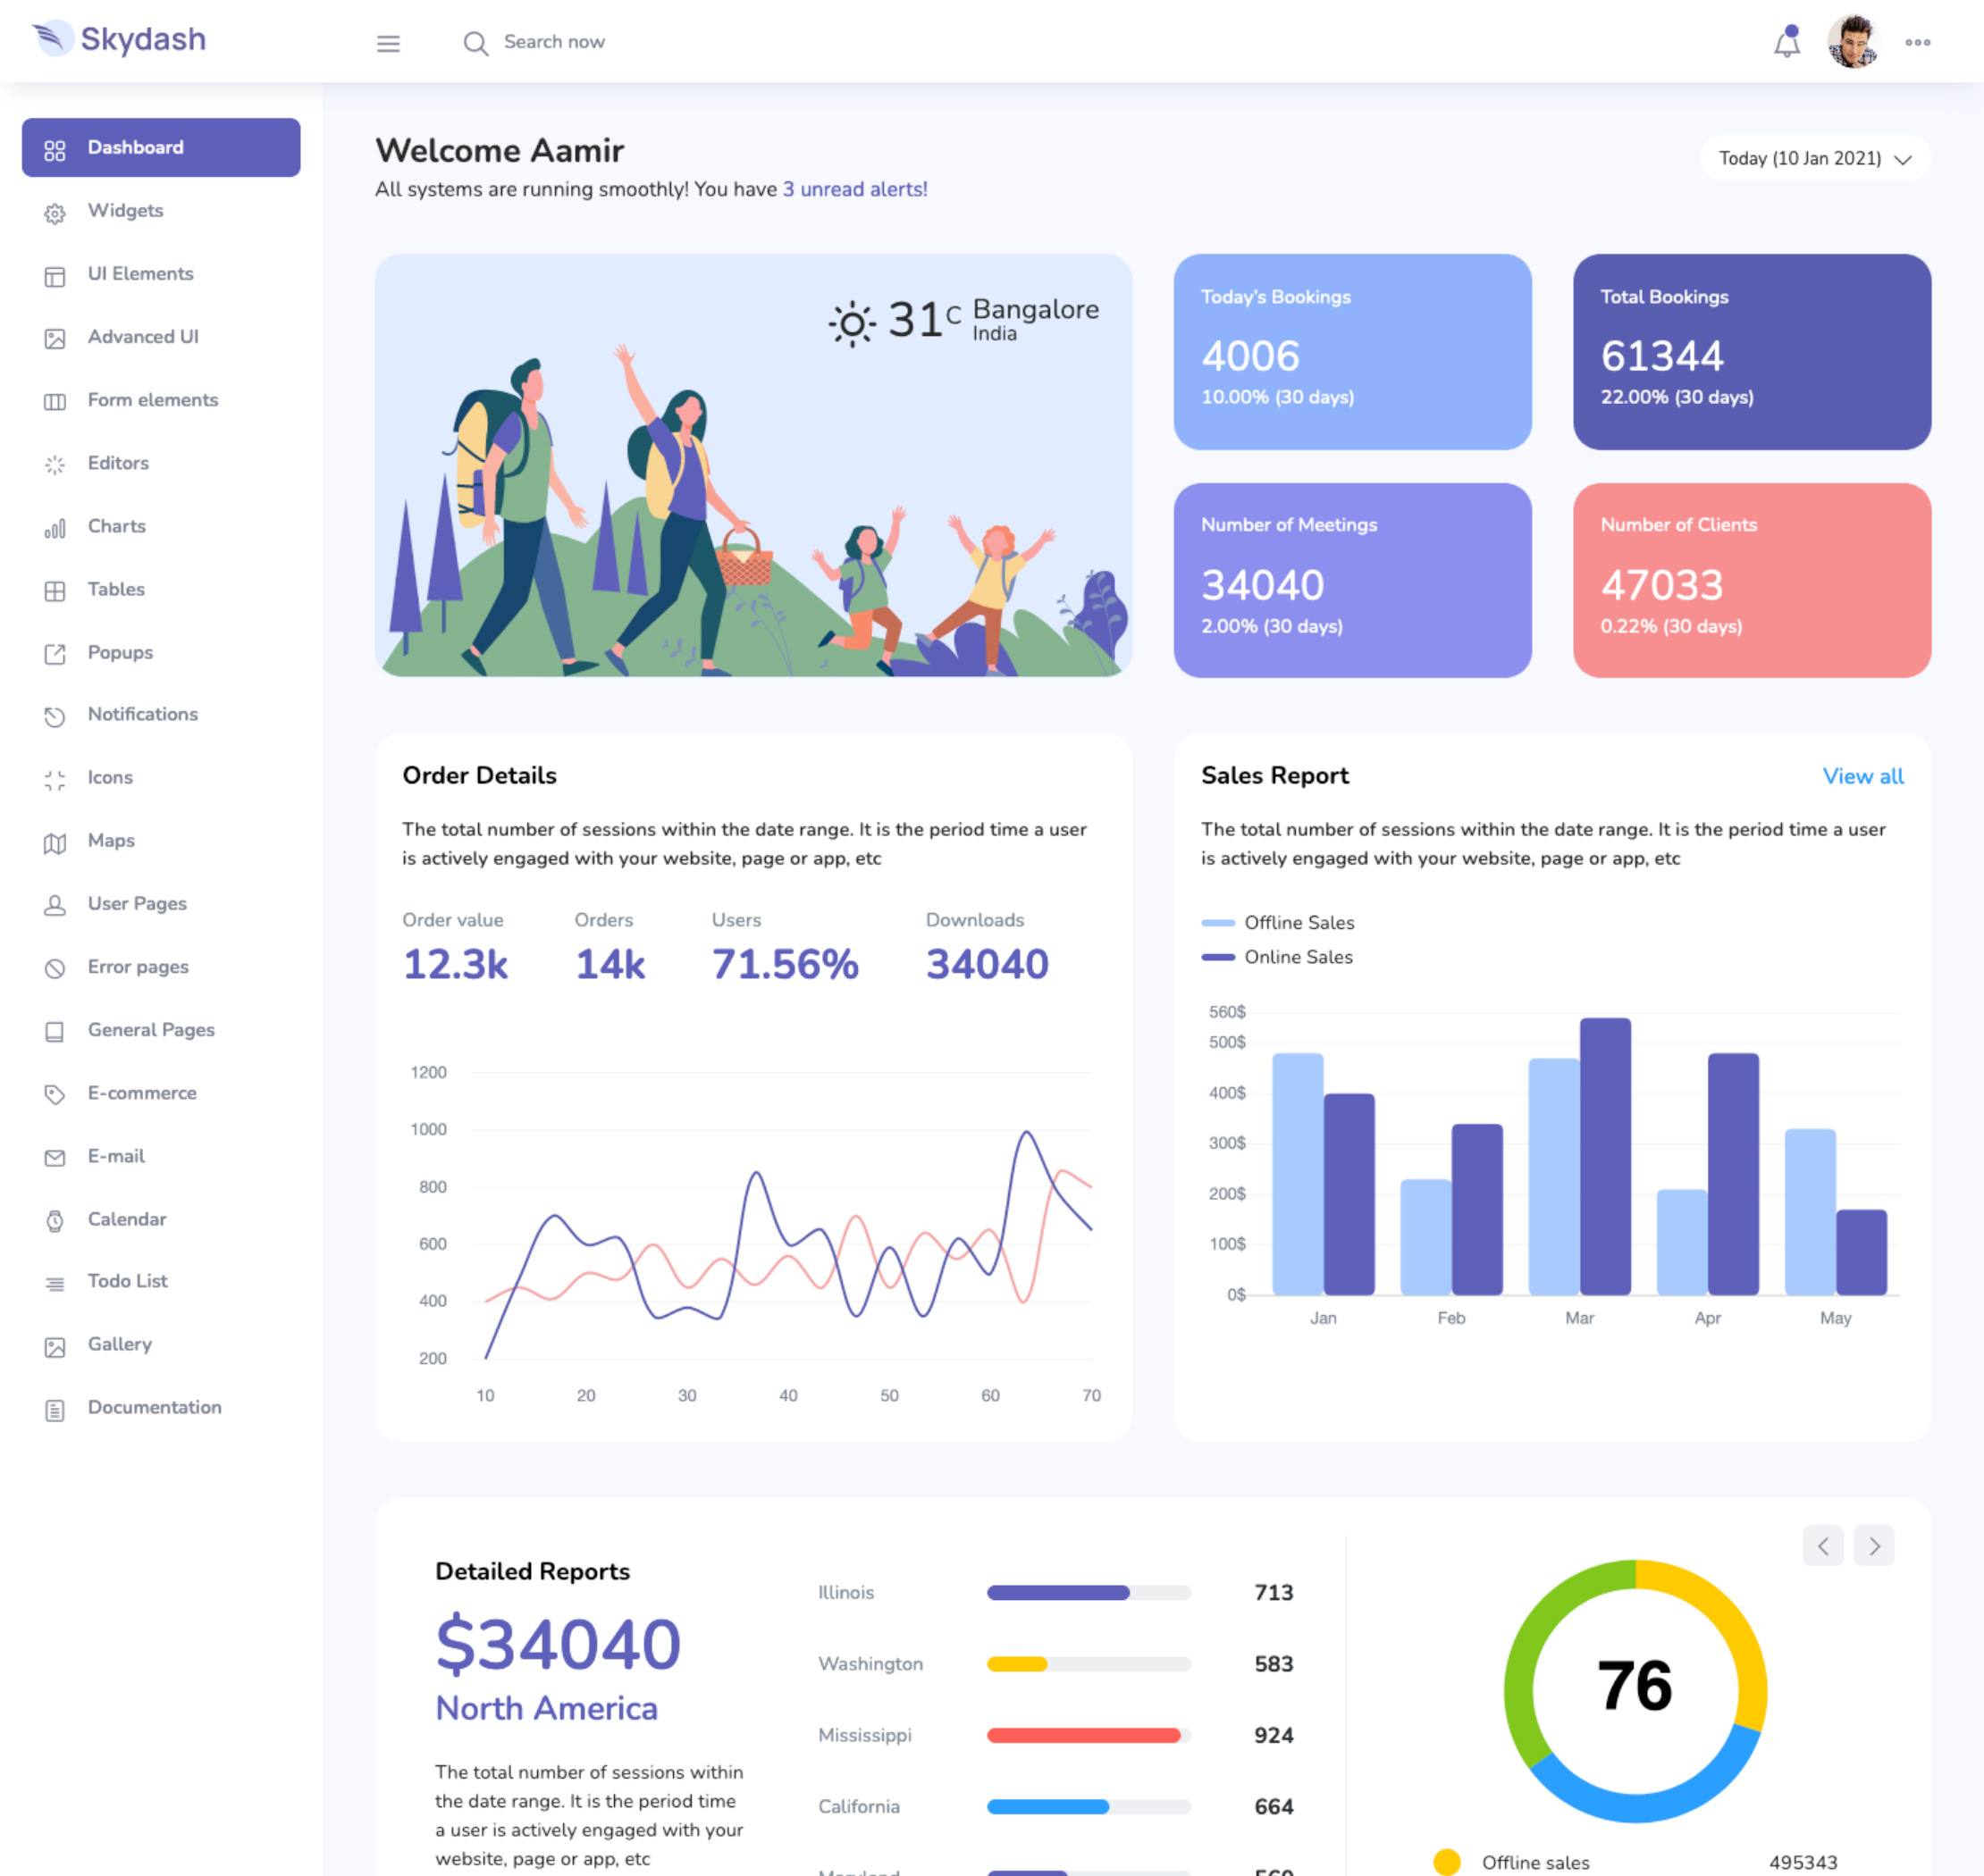
Task: Click the Charts bar icon in sidebar
Action: point(55,528)
